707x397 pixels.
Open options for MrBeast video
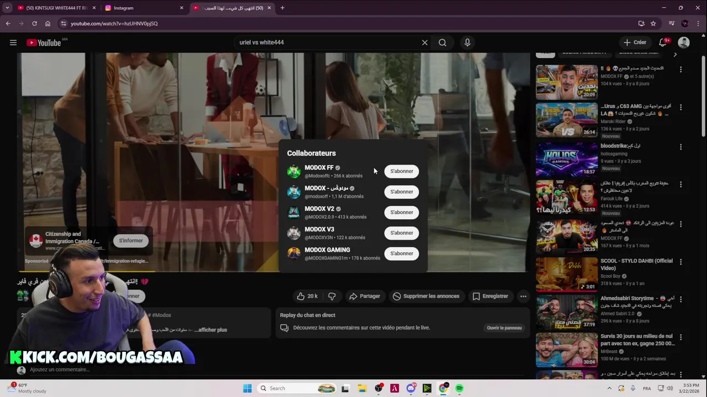click(680, 337)
